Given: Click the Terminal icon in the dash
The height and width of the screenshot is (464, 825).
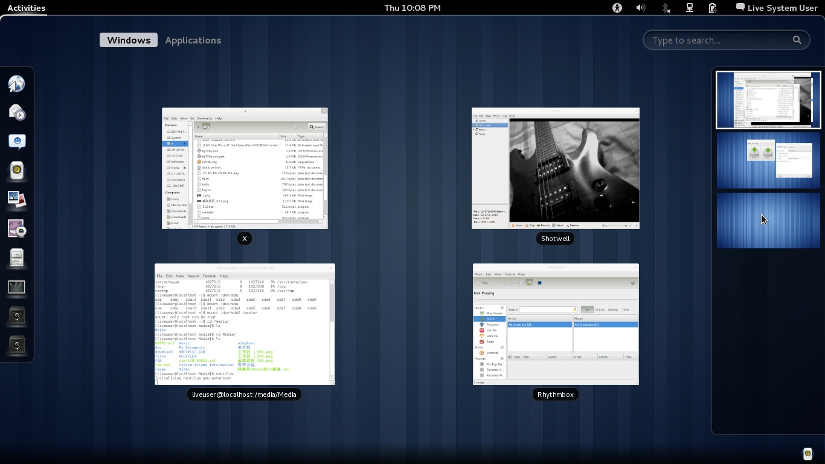Looking at the screenshot, I should click(17, 287).
